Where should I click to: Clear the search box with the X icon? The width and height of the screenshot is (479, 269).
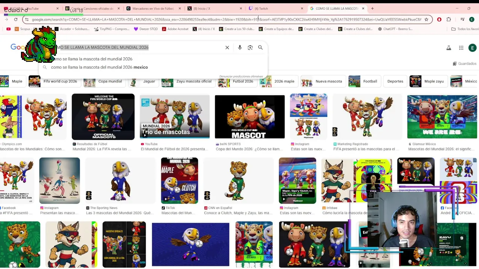pos(227,47)
